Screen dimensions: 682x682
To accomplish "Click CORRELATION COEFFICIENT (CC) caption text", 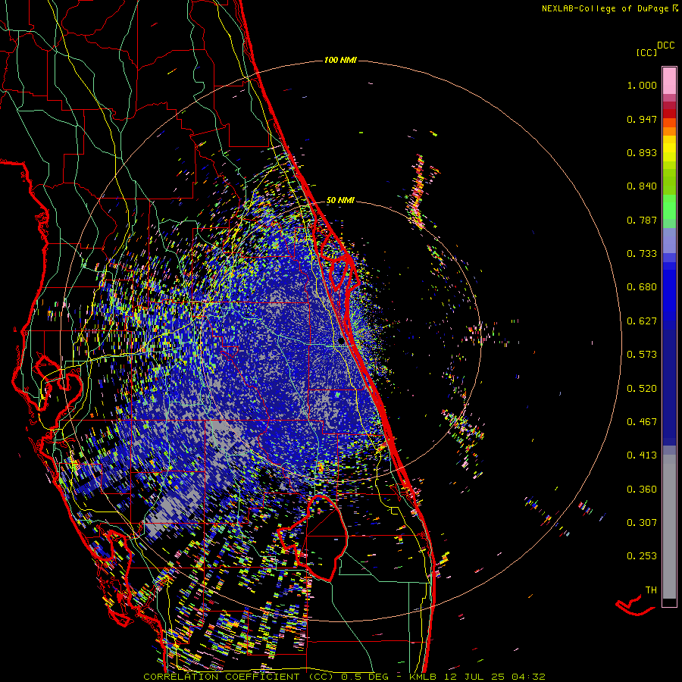I will click(239, 677).
